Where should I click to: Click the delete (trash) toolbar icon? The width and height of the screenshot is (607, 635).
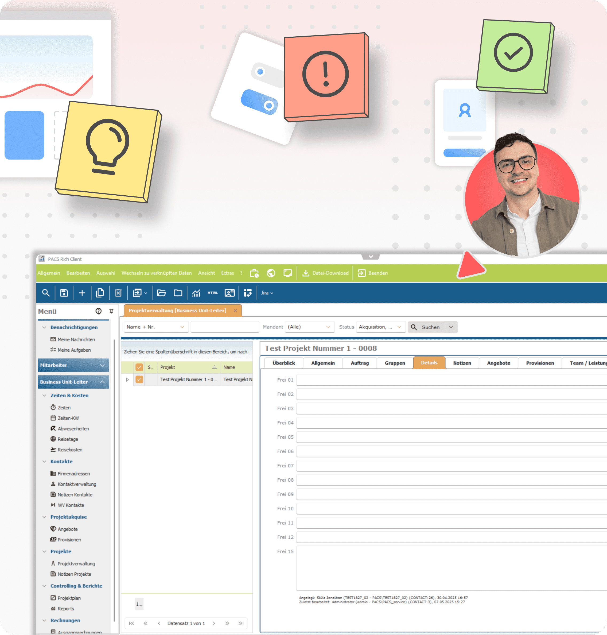click(x=118, y=293)
